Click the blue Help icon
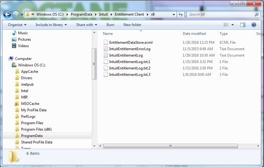The width and height of the screenshot is (264, 167). point(254,25)
